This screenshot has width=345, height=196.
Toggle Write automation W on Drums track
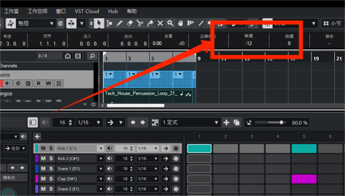pyautogui.click(x=48, y=83)
